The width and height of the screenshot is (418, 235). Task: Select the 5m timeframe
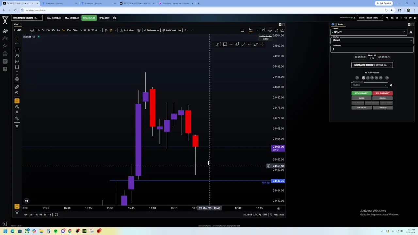[x=63, y=30]
